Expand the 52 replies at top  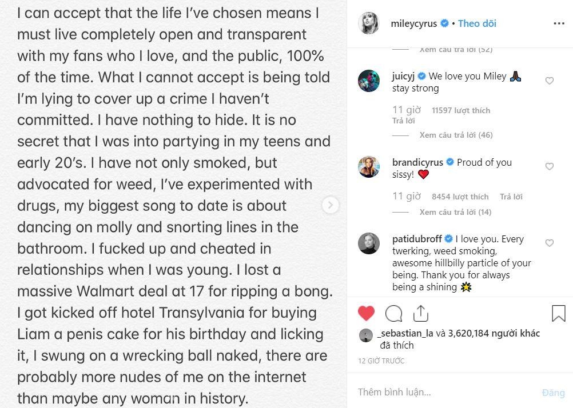click(456, 50)
